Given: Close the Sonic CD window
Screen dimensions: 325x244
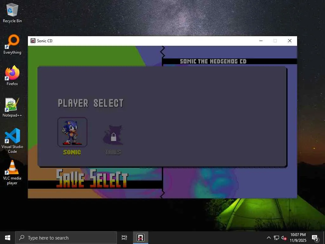Looking at the screenshot, I should tap(290, 41).
